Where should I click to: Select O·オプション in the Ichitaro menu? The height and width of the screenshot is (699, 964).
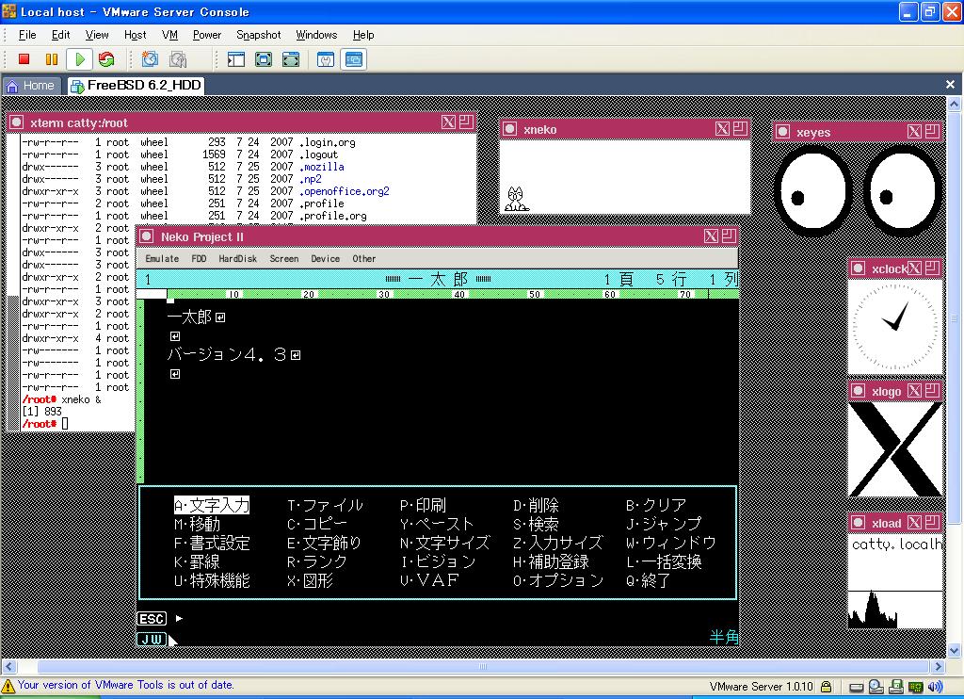pos(558,580)
